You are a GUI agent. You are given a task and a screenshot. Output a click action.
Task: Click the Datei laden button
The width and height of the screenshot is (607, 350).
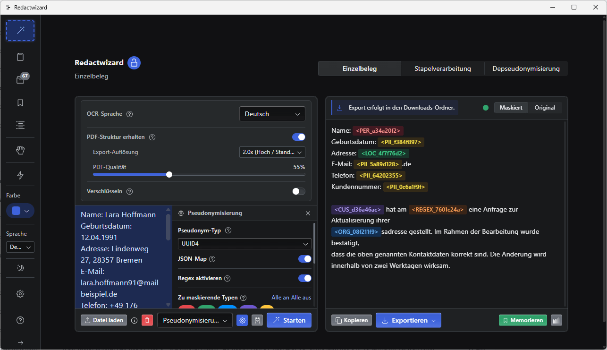pos(104,320)
